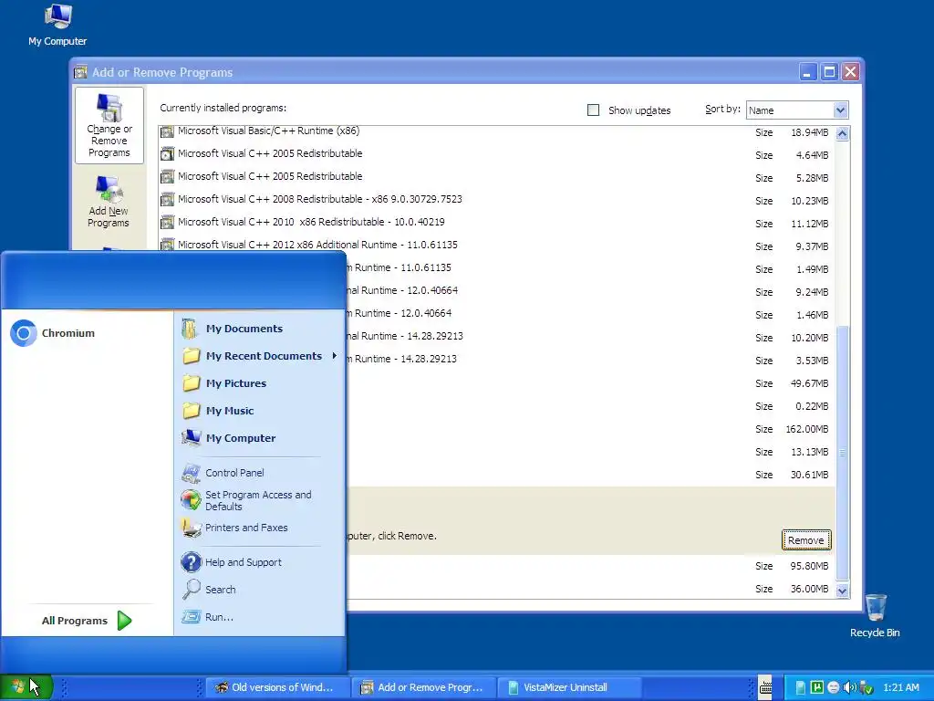Switch to VistaMizer Uninstall taskbar item
Screen dimensions: 934x701
coord(569,687)
